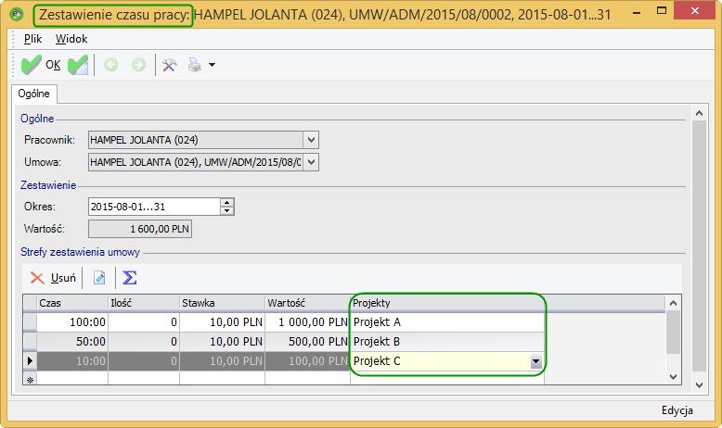Image resolution: width=722 pixels, height=428 pixels.
Task: Open the Widok menu
Action: [x=71, y=39]
